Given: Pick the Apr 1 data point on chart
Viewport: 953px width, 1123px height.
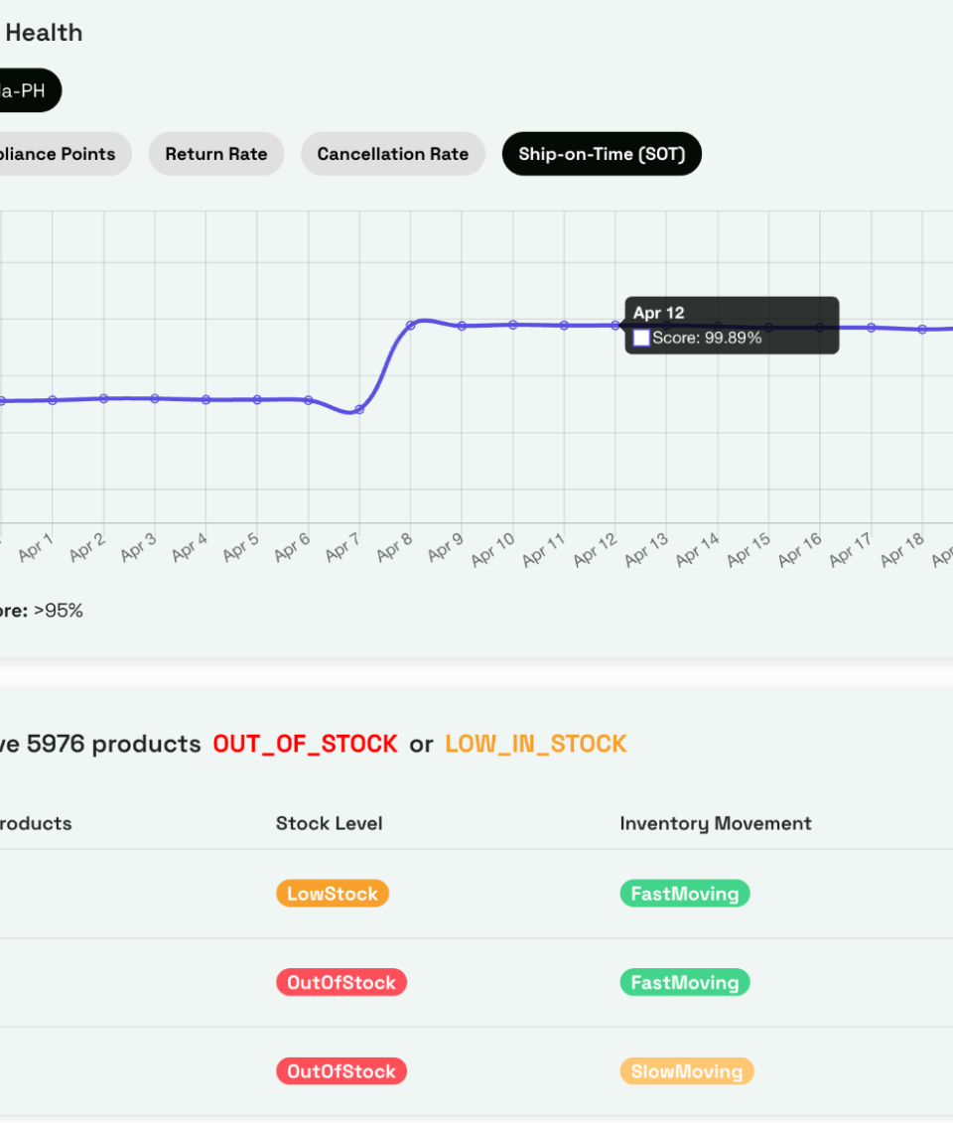Looking at the screenshot, I should tap(53, 400).
